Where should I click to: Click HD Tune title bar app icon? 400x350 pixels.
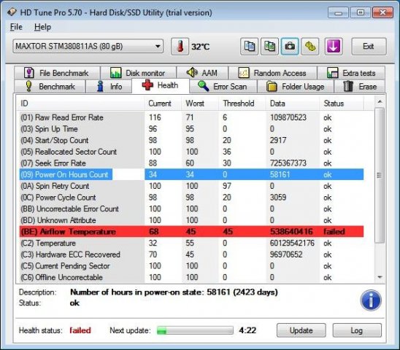coord(12,12)
